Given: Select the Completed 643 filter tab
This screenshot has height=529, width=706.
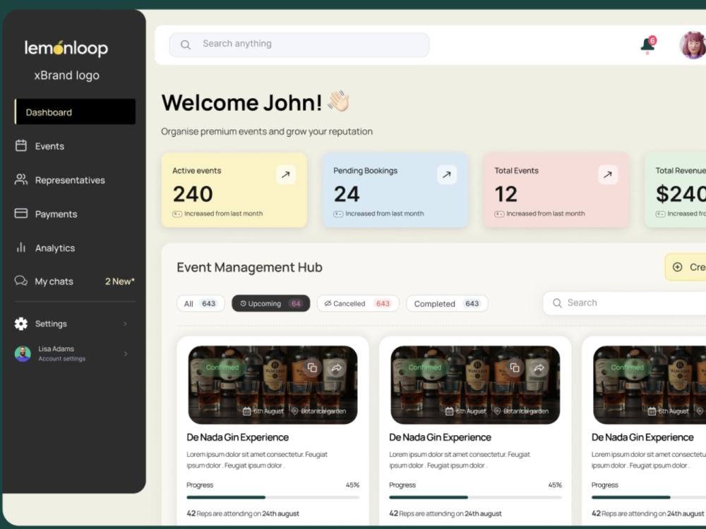Looking at the screenshot, I should pyautogui.click(x=447, y=303).
